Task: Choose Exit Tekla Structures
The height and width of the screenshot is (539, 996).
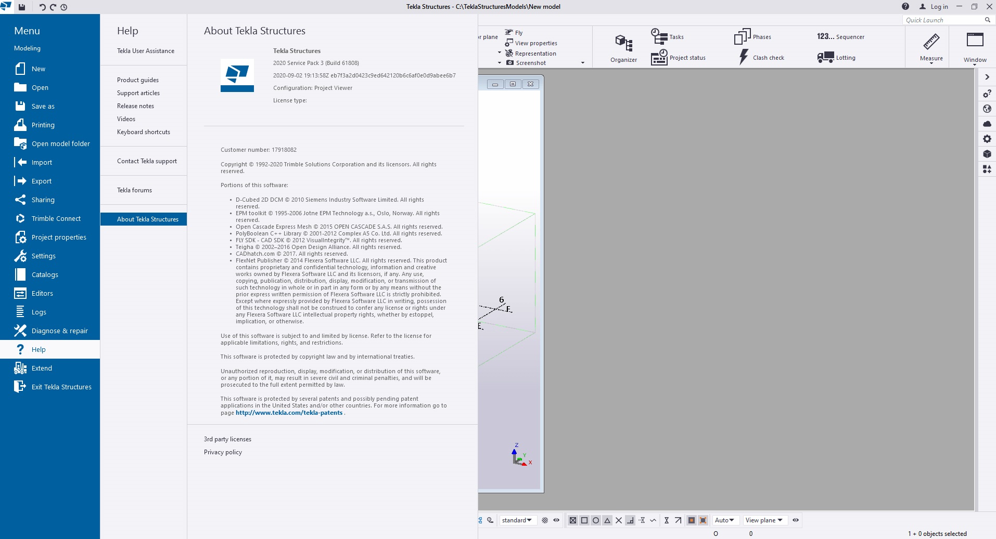Action: [x=50, y=387]
